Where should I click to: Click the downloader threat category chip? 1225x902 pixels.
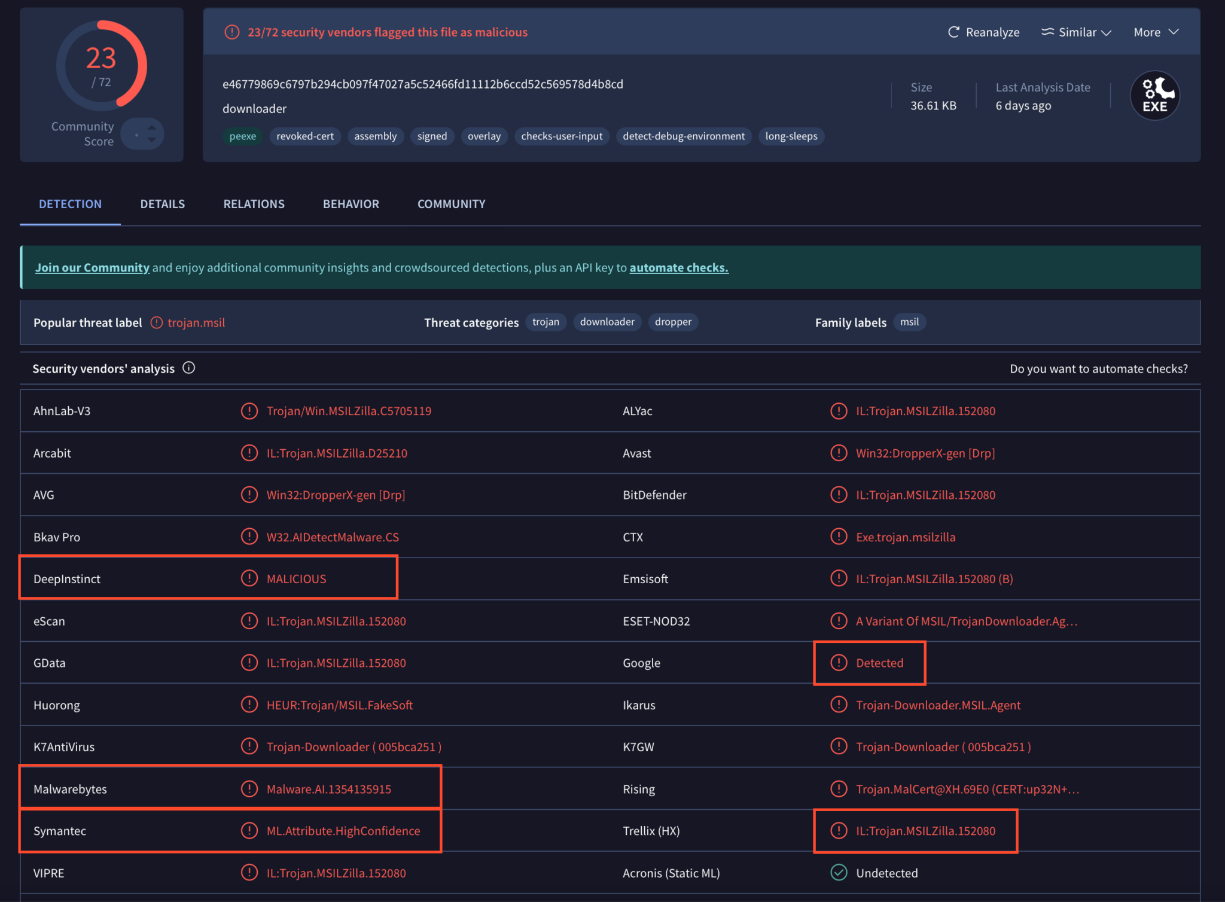coord(607,322)
